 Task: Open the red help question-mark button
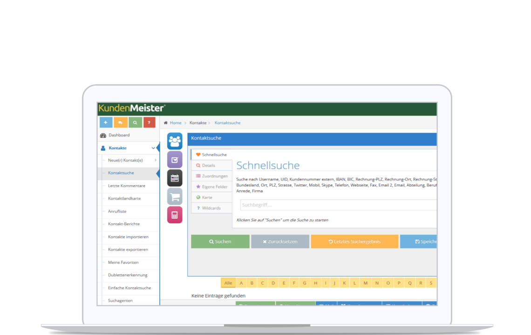click(x=149, y=122)
